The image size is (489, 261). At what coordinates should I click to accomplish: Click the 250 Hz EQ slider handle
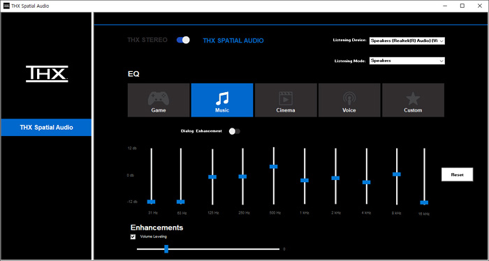coord(242,177)
